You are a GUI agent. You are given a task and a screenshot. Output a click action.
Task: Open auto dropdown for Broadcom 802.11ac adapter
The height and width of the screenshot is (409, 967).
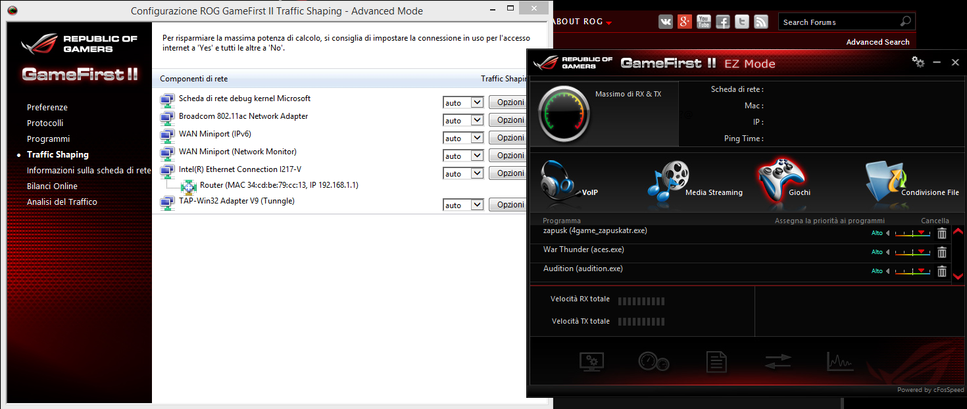[463, 119]
